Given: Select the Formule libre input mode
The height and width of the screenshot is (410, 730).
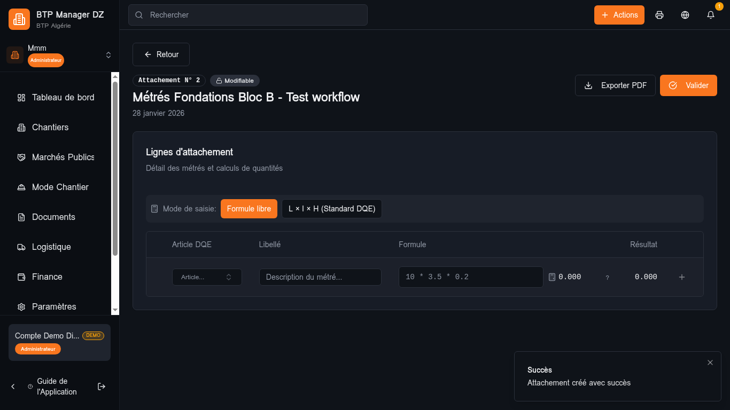Looking at the screenshot, I should pos(248,209).
